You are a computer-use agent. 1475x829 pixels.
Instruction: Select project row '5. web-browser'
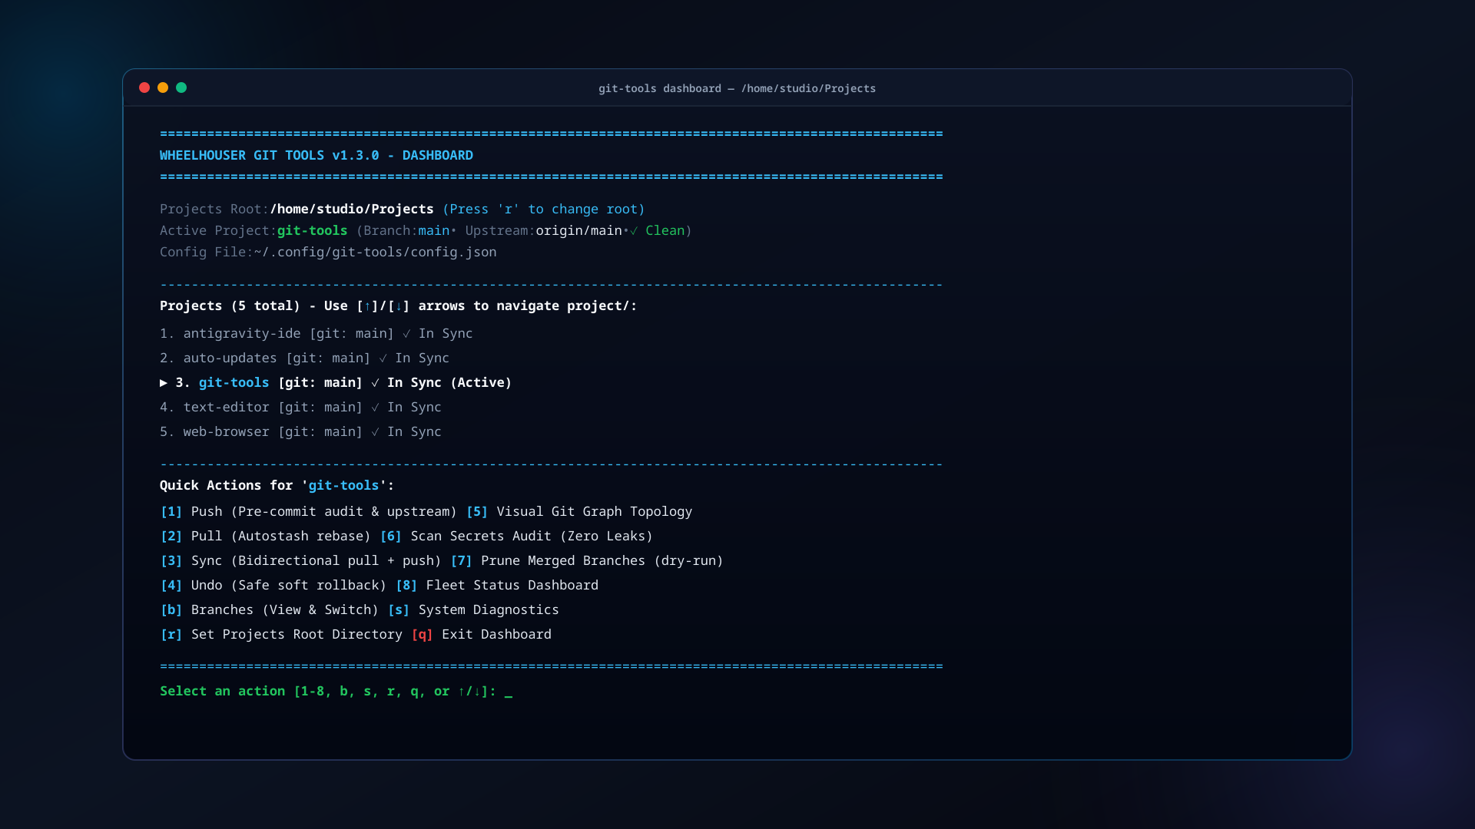click(300, 431)
